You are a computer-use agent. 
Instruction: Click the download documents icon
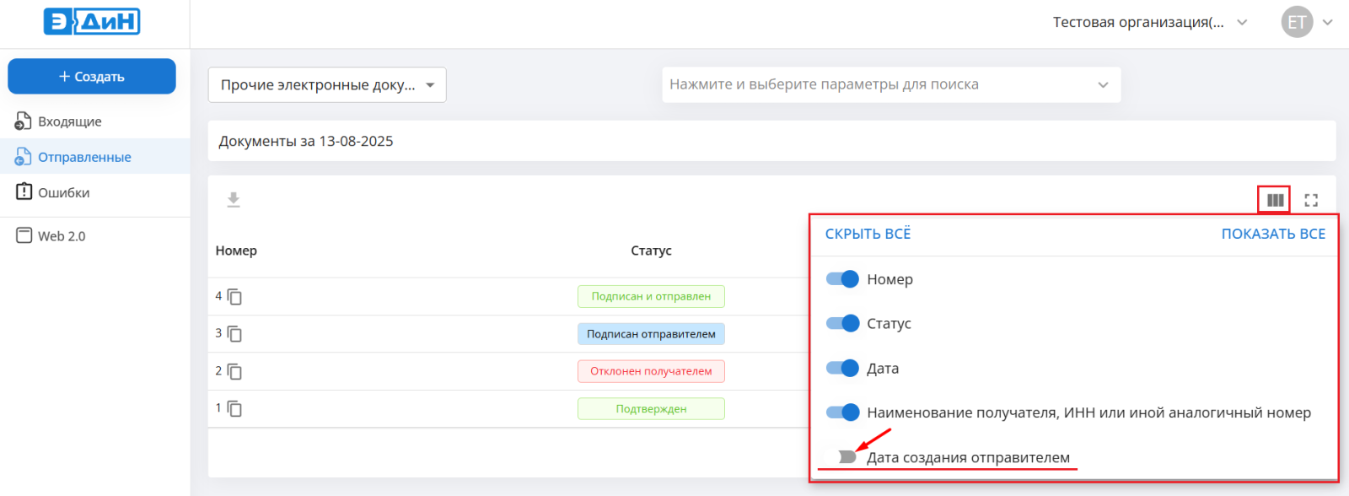point(234,200)
